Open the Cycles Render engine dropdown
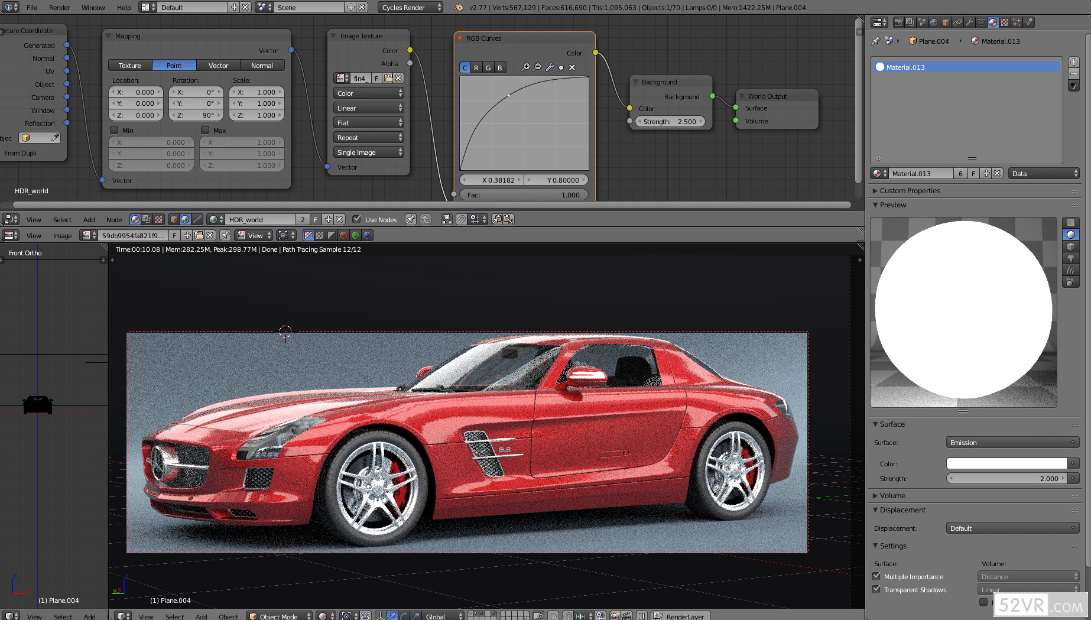The width and height of the screenshot is (1091, 620). point(410,7)
